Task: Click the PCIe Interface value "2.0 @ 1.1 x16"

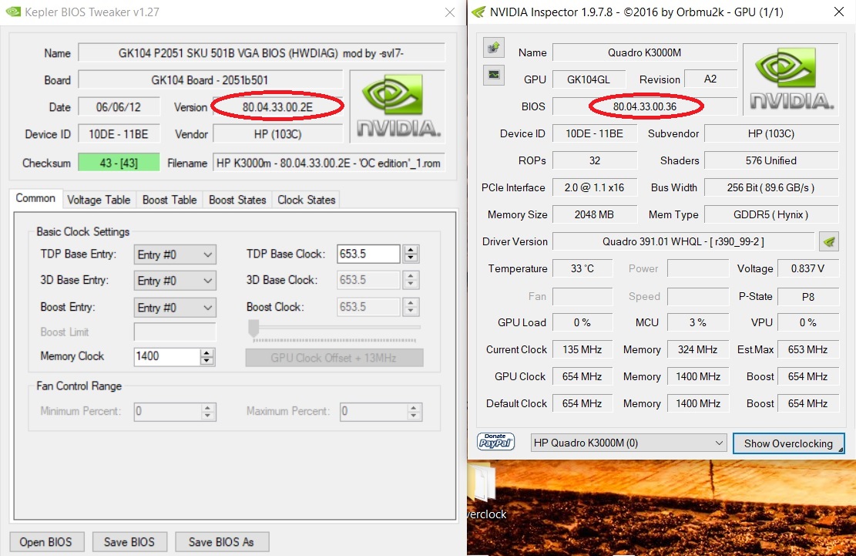Action: point(595,187)
